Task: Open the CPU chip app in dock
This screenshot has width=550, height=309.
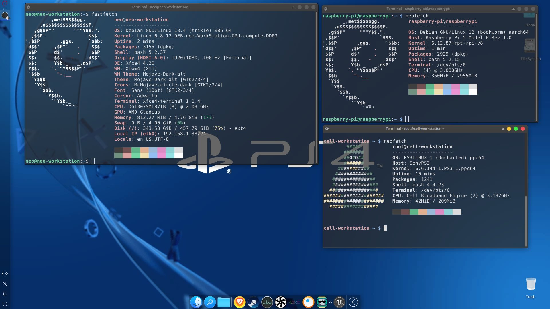Action: coord(322,302)
